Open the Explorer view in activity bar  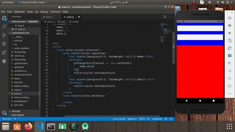[4, 18]
